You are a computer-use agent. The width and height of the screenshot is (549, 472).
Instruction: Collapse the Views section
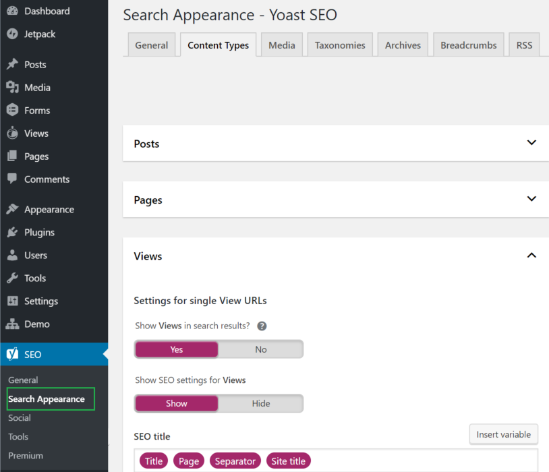tap(531, 256)
